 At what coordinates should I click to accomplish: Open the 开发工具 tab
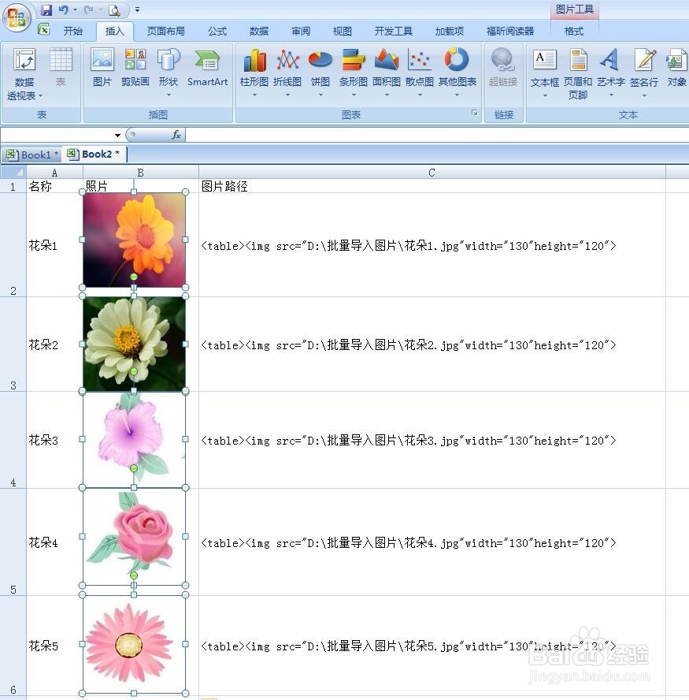pos(394,32)
